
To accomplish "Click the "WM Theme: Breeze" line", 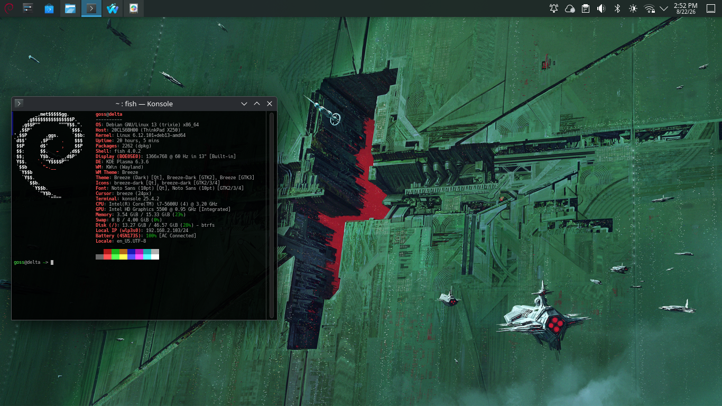I will 117,172.
